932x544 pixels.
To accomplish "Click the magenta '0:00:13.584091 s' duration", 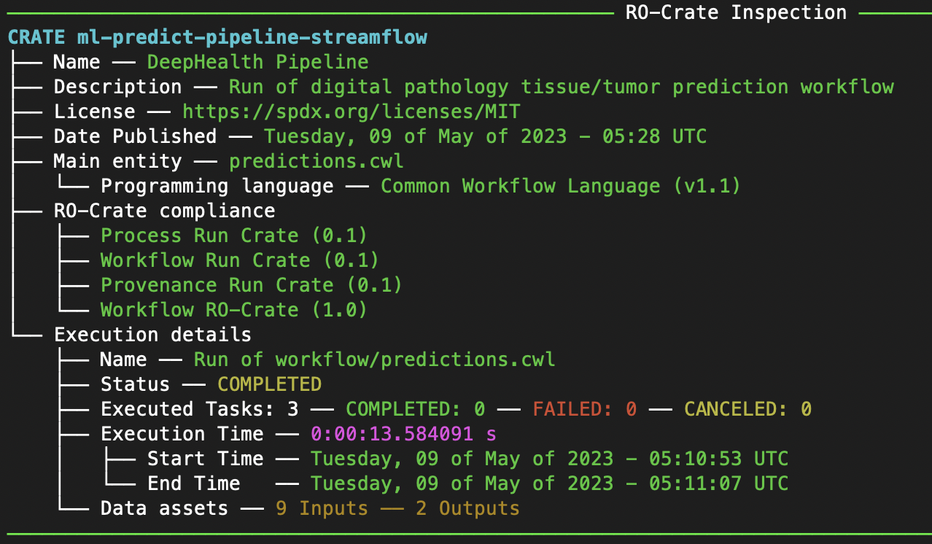I will (x=404, y=434).
